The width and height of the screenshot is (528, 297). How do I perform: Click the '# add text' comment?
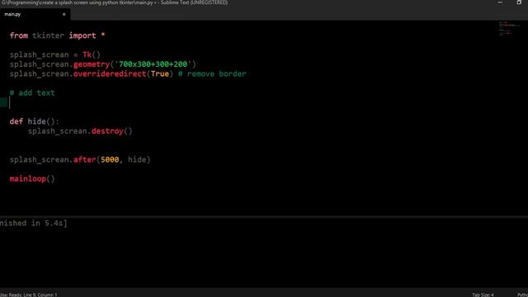coord(32,93)
